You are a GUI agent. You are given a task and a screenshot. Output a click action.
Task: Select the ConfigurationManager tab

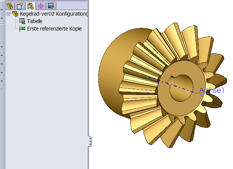pyautogui.click(x=30, y=6)
